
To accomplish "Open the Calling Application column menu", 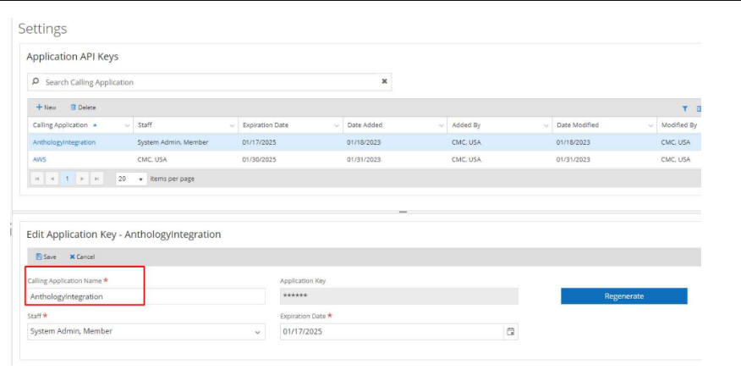I will [128, 125].
